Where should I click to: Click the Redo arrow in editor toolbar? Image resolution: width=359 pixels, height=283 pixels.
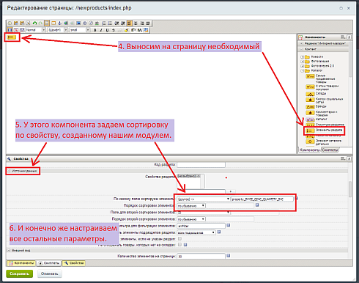click(40, 23)
